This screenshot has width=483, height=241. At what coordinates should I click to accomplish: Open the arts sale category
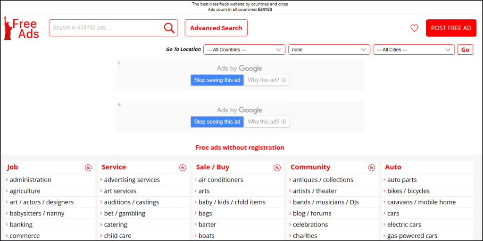pos(204,191)
